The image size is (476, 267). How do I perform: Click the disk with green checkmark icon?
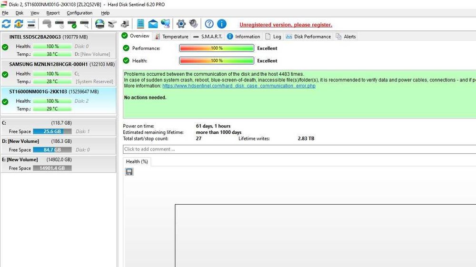tap(72, 24)
